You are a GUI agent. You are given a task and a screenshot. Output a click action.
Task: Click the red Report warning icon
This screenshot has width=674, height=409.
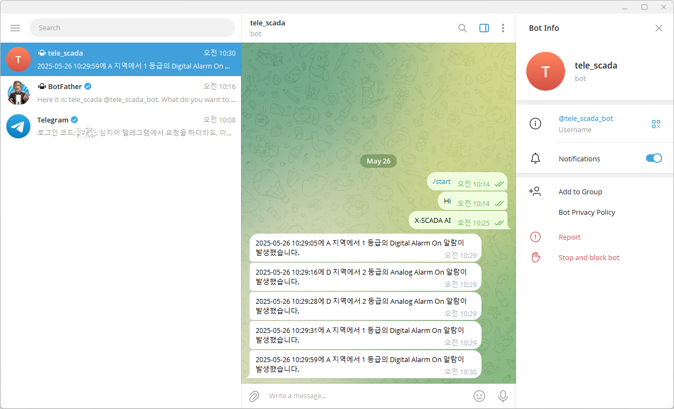535,237
